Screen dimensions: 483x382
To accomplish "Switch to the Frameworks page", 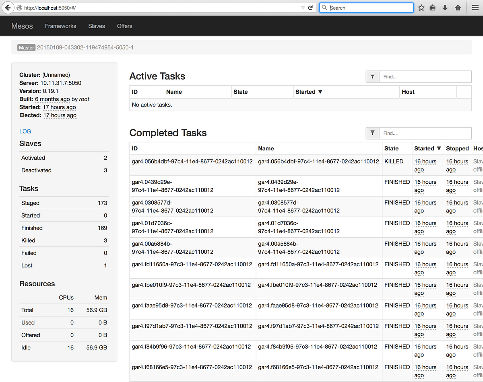I will pos(60,26).
